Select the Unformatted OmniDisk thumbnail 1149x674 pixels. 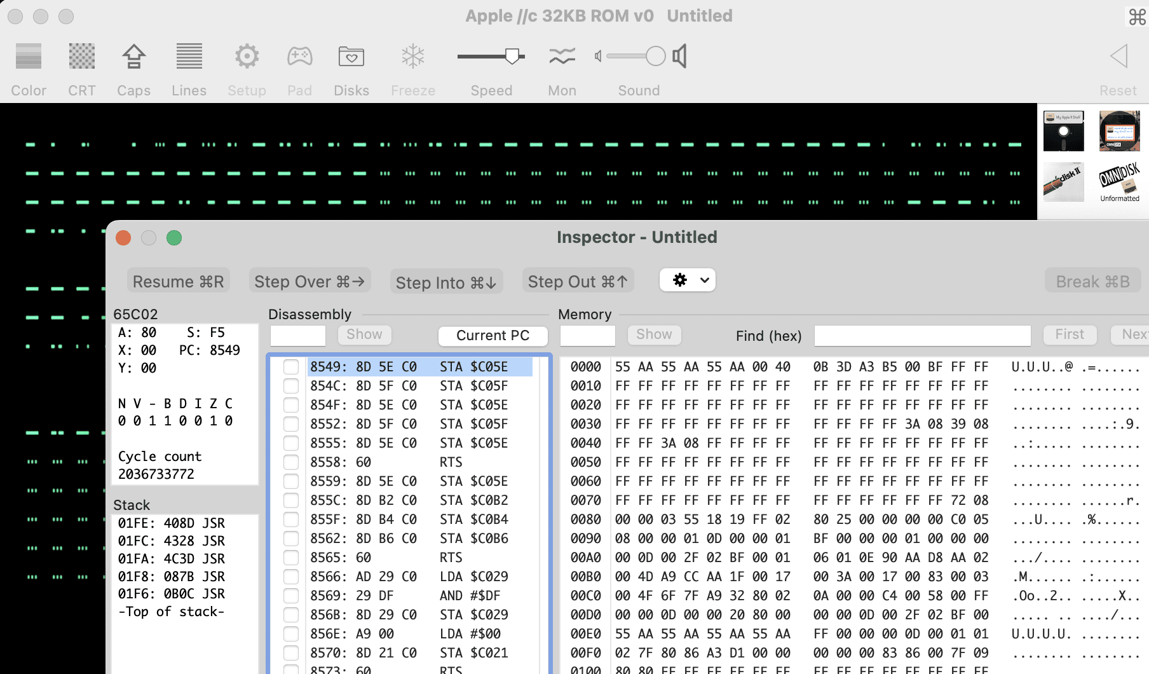pyautogui.click(x=1120, y=181)
